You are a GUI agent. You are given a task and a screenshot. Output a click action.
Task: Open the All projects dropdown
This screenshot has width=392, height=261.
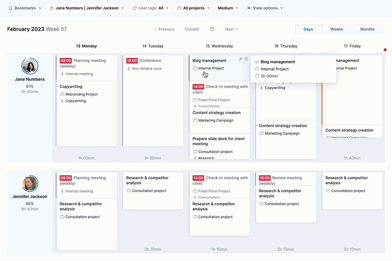(193, 8)
